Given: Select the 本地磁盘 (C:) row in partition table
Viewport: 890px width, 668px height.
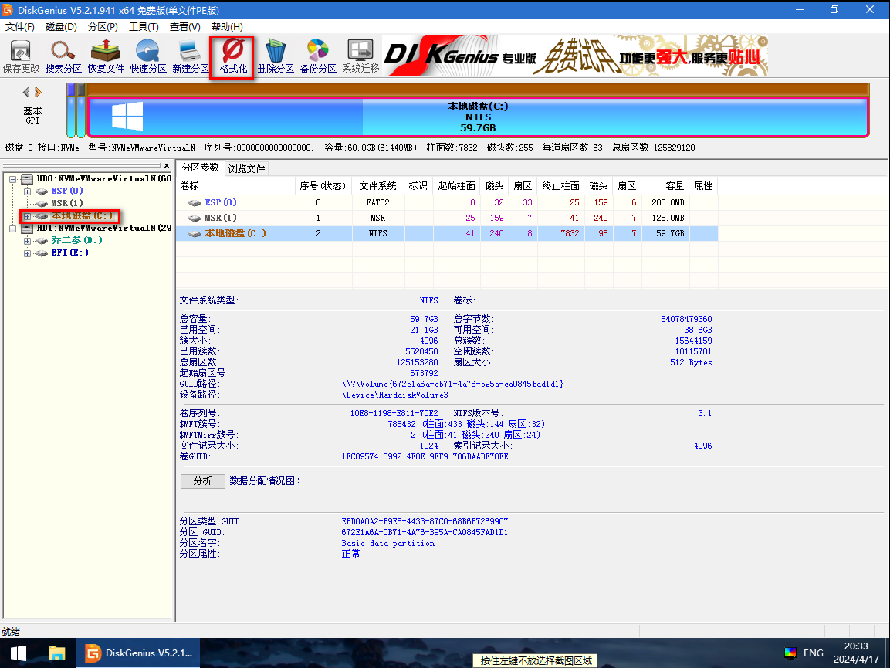Looking at the screenshot, I should 447,233.
